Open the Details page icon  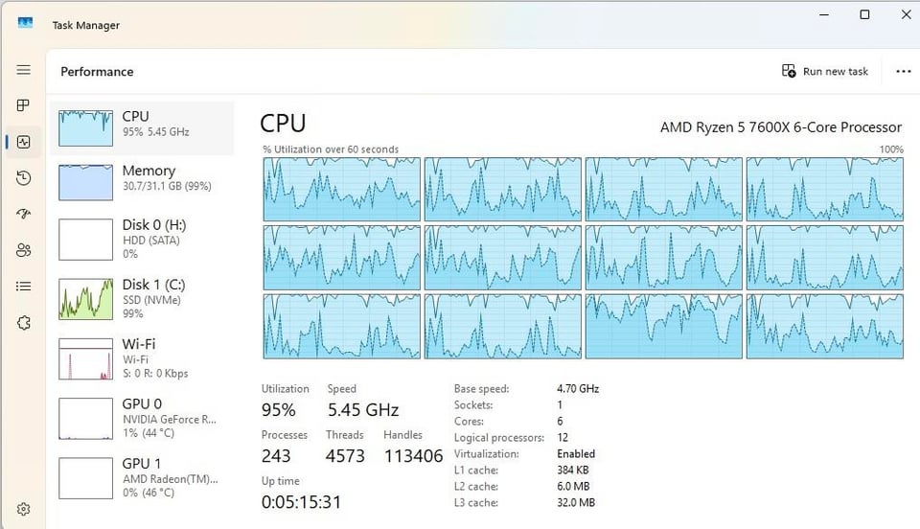pyautogui.click(x=24, y=286)
